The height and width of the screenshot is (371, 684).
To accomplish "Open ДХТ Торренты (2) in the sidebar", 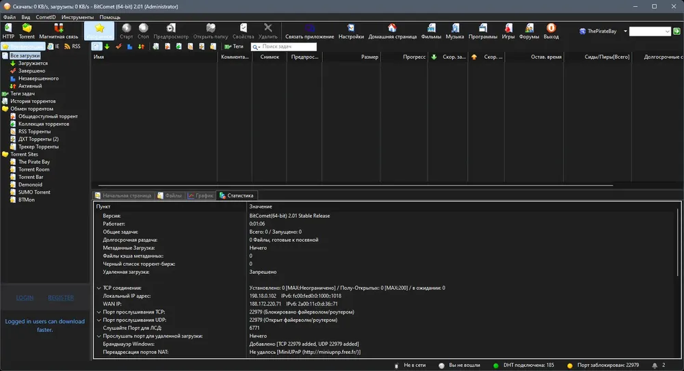I will (38, 139).
